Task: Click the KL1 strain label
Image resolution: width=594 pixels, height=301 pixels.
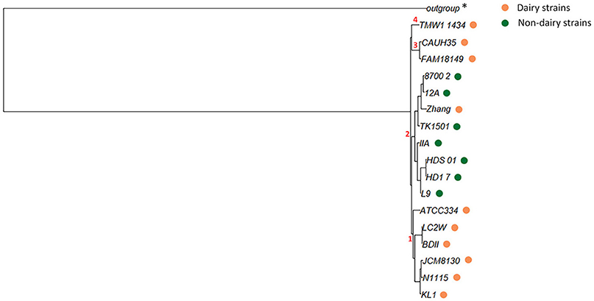Action: click(x=428, y=295)
